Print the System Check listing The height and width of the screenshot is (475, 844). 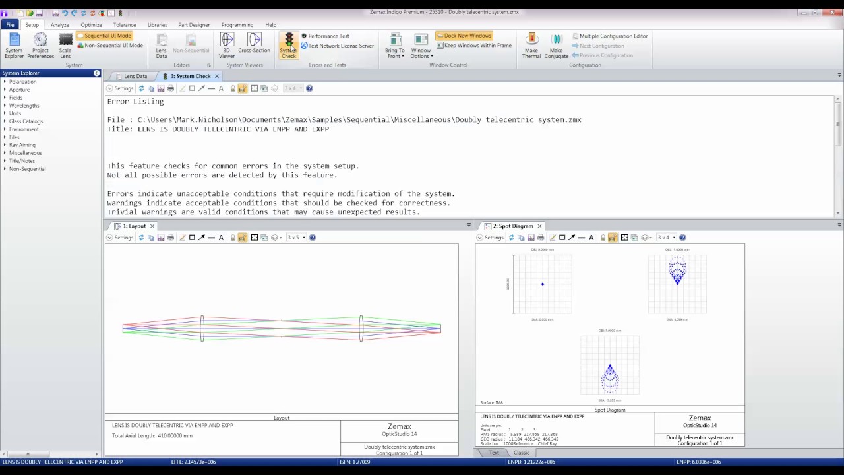(x=171, y=88)
